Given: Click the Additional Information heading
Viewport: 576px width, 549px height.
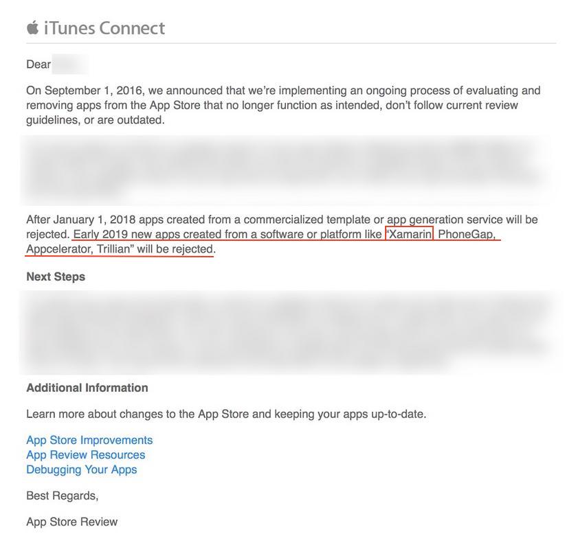Looking at the screenshot, I should coord(87,388).
